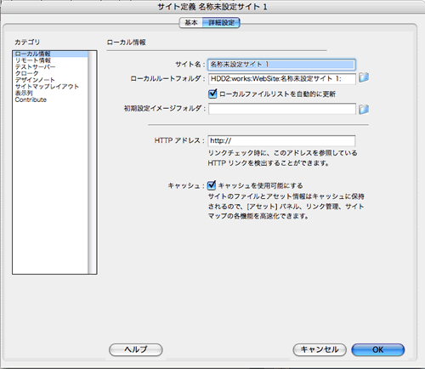Viewport: 425px width, 369px height.
Task: Focus the HTTP アドレス input field
Action: (281, 140)
